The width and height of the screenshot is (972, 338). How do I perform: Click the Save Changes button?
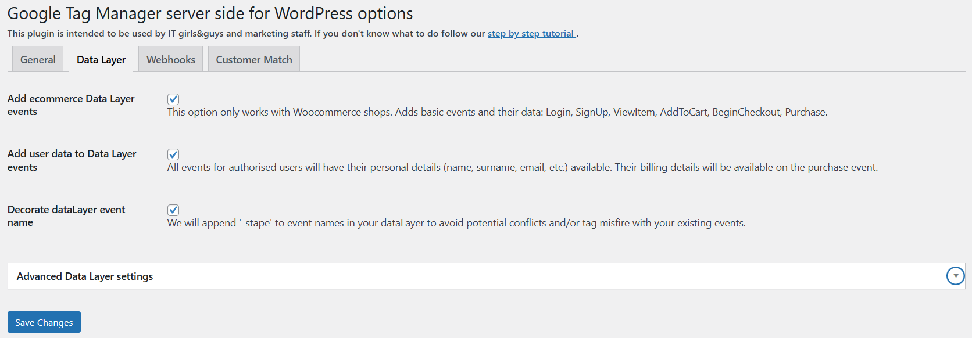pyautogui.click(x=44, y=322)
